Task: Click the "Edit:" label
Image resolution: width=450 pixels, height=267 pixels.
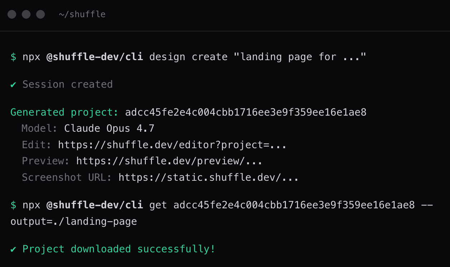Action: tap(37, 145)
